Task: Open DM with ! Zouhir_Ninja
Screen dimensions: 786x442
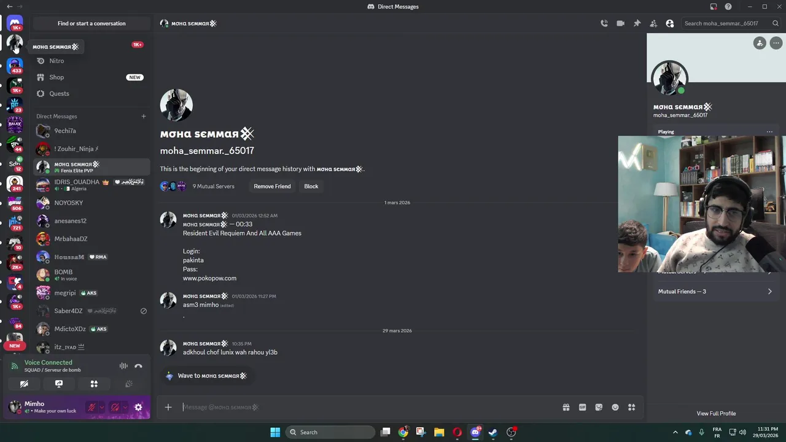Action: [91, 149]
